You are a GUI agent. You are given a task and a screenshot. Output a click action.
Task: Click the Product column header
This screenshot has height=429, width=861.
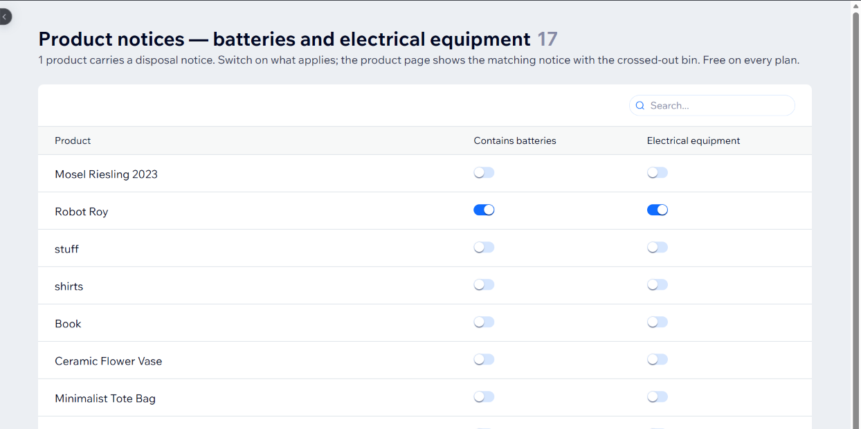tap(73, 140)
